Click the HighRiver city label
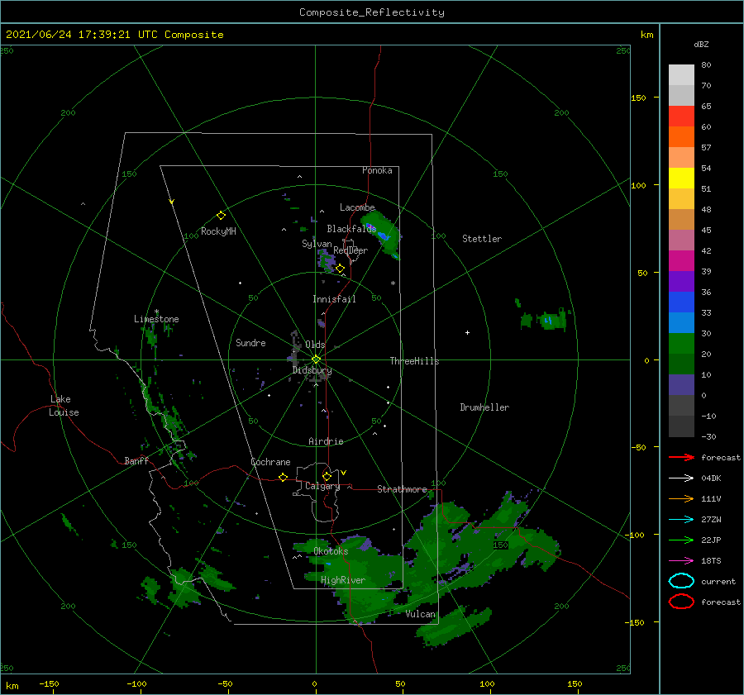The image size is (744, 695). [343, 580]
